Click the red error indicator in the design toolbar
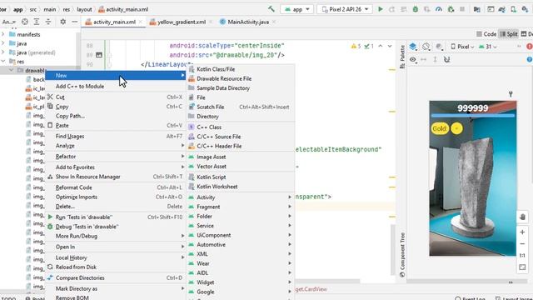The width and height of the screenshot is (533, 300). 530,47
